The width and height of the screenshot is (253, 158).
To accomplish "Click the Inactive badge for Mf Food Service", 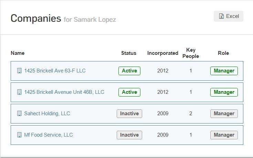I will (x=129, y=135).
